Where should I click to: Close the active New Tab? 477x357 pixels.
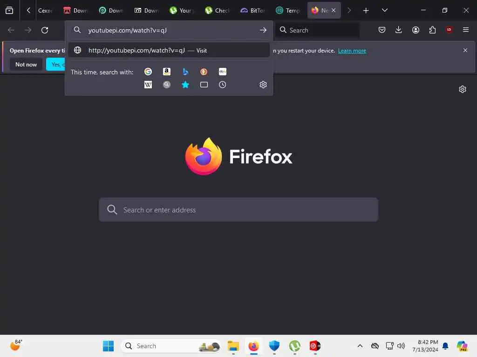coord(334,10)
